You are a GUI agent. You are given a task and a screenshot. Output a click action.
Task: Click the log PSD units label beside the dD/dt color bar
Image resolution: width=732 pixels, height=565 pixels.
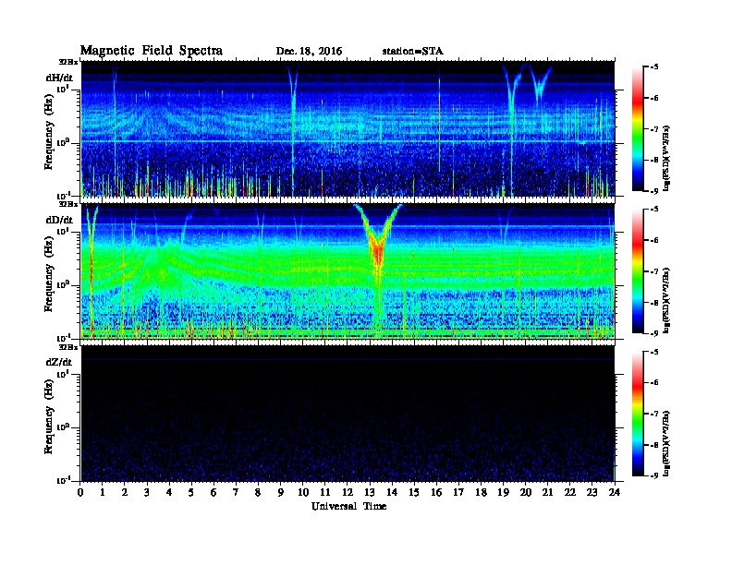click(666, 300)
